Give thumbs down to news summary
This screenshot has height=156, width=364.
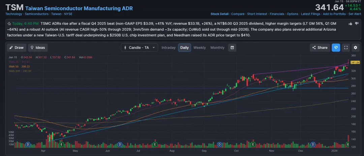[357, 24]
